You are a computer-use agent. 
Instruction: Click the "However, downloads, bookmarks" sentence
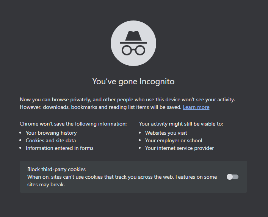tap(100, 107)
